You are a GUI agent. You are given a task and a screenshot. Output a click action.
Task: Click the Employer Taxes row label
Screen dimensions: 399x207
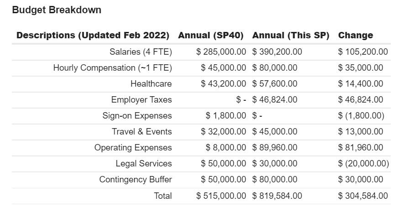(x=142, y=100)
